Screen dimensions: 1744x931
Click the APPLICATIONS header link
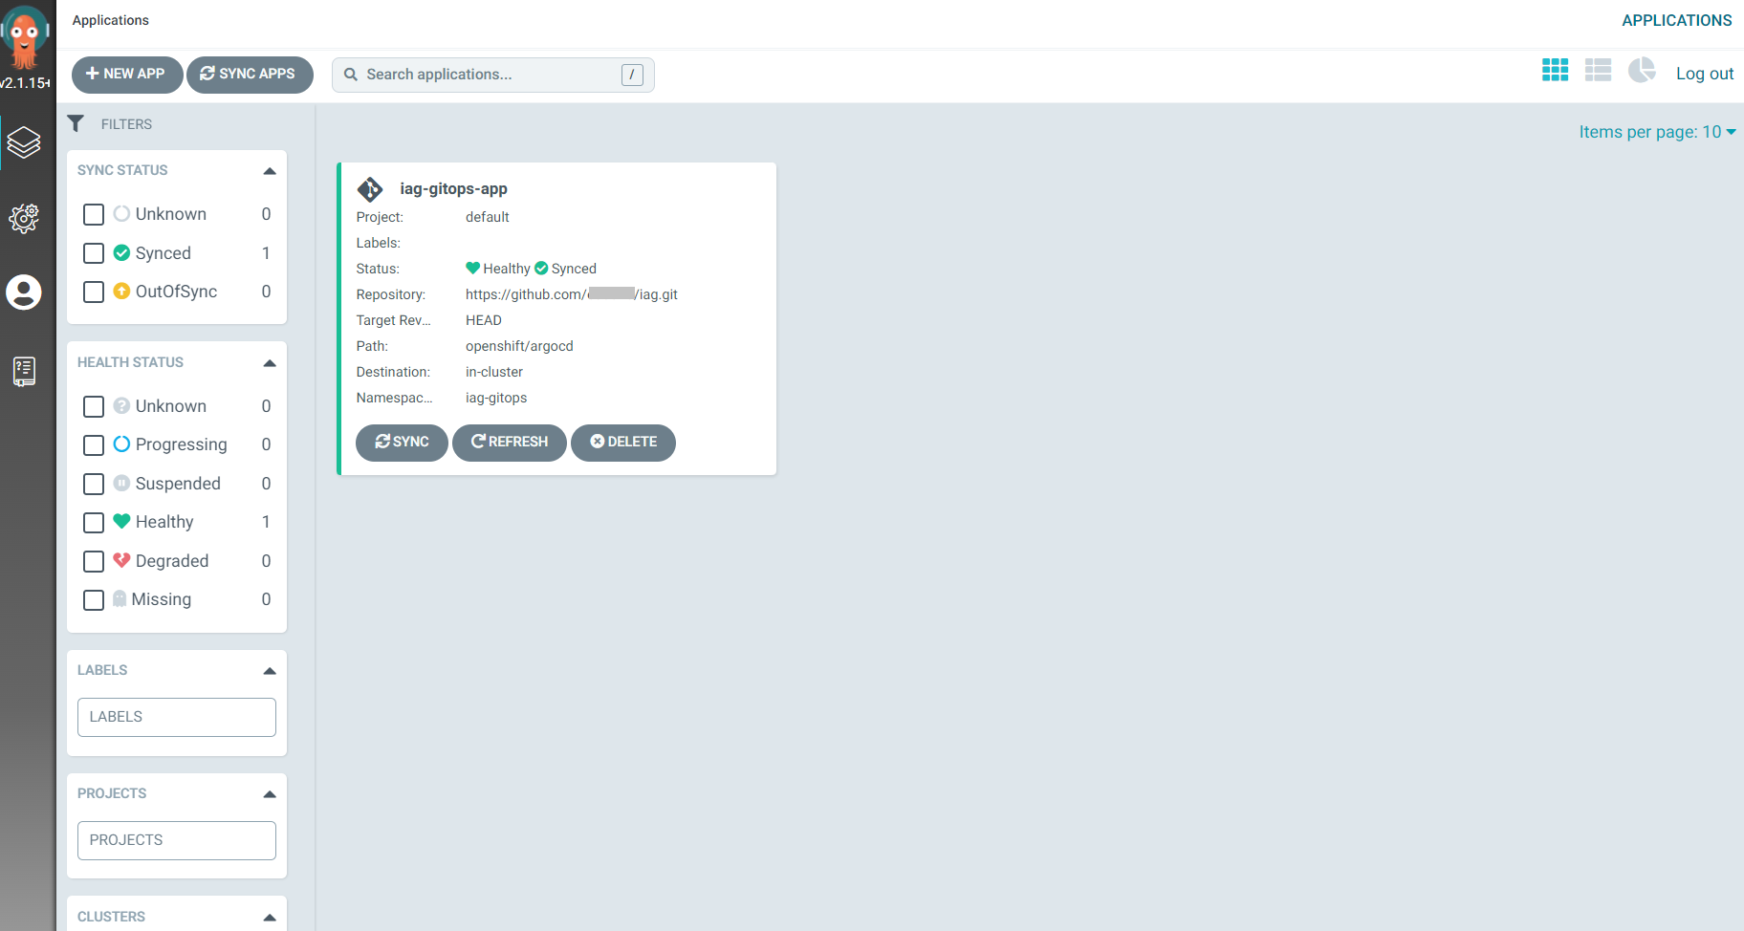pyautogui.click(x=1676, y=20)
